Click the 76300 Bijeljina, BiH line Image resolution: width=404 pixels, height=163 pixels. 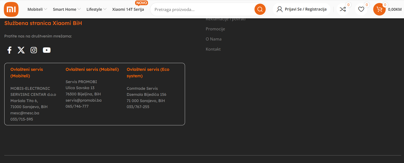(83, 94)
